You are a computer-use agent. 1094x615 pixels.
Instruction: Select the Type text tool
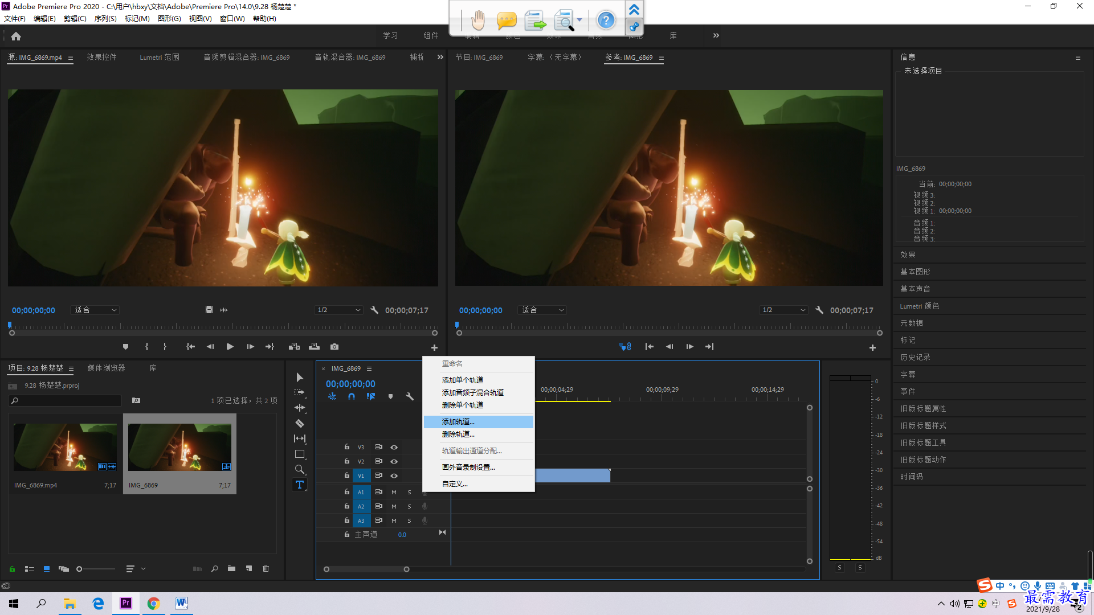pyautogui.click(x=300, y=485)
